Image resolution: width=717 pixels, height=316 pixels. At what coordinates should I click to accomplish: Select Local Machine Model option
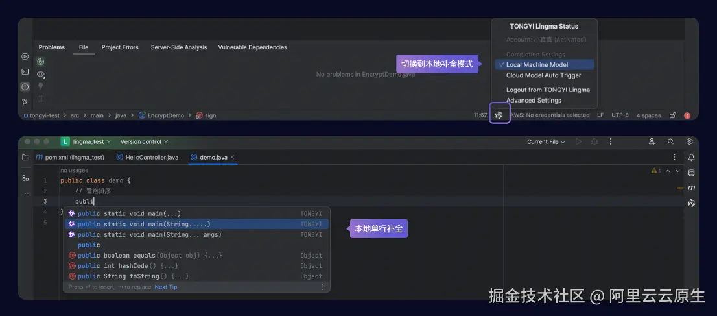544,65
